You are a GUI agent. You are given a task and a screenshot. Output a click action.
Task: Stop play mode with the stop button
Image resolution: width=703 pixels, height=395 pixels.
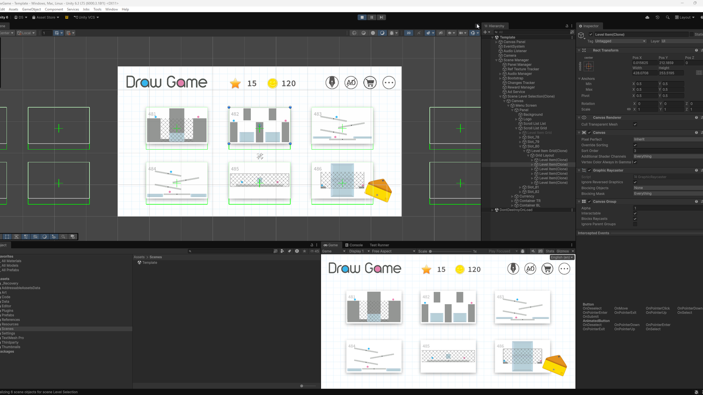(x=362, y=17)
